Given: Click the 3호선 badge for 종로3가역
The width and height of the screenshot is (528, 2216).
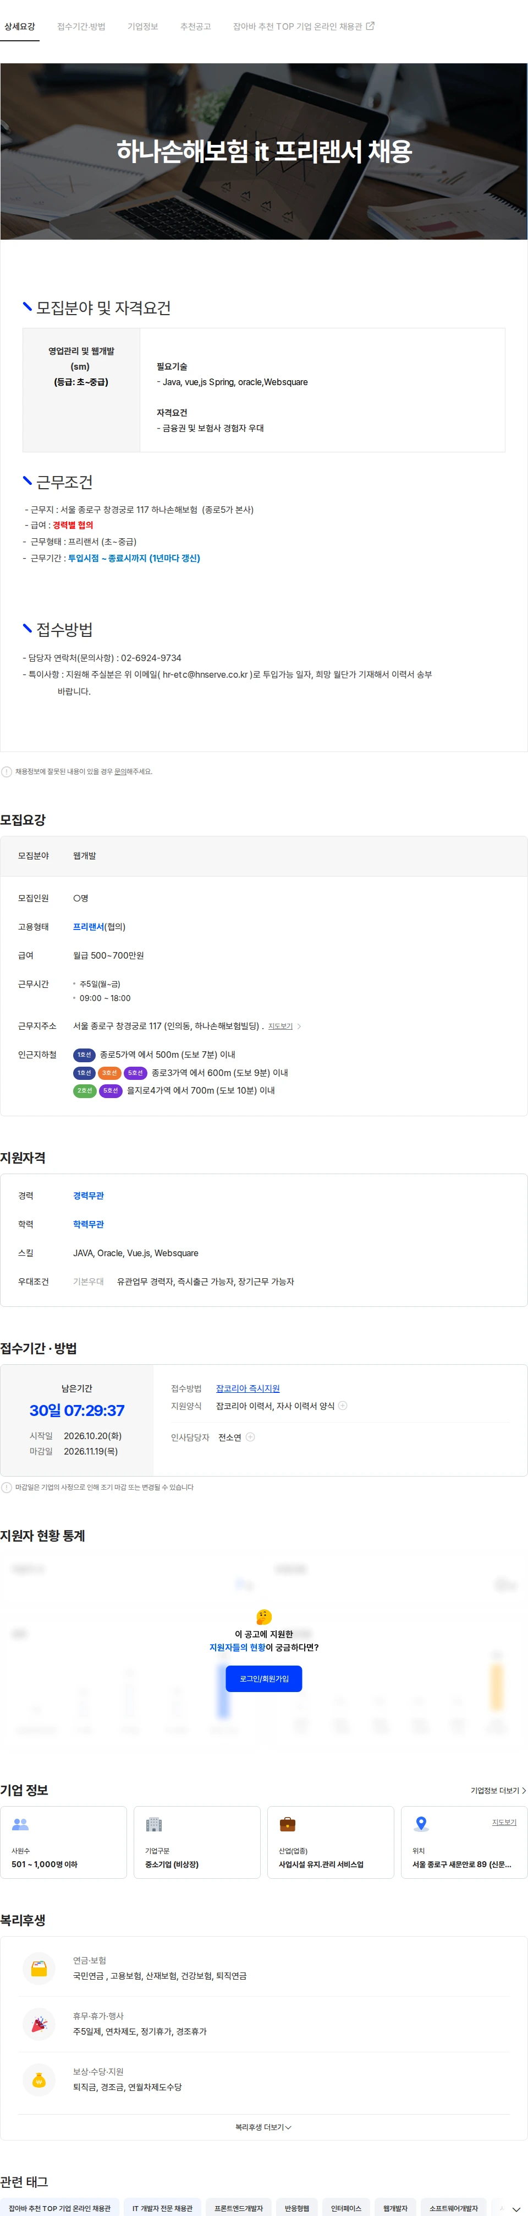Looking at the screenshot, I should click(109, 1073).
